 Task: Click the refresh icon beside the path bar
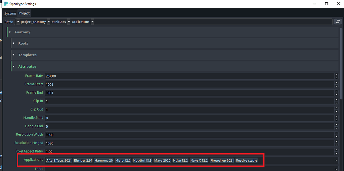(x=338, y=22)
